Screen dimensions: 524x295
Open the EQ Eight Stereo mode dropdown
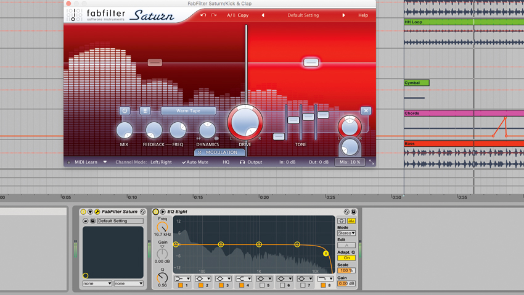(346, 233)
